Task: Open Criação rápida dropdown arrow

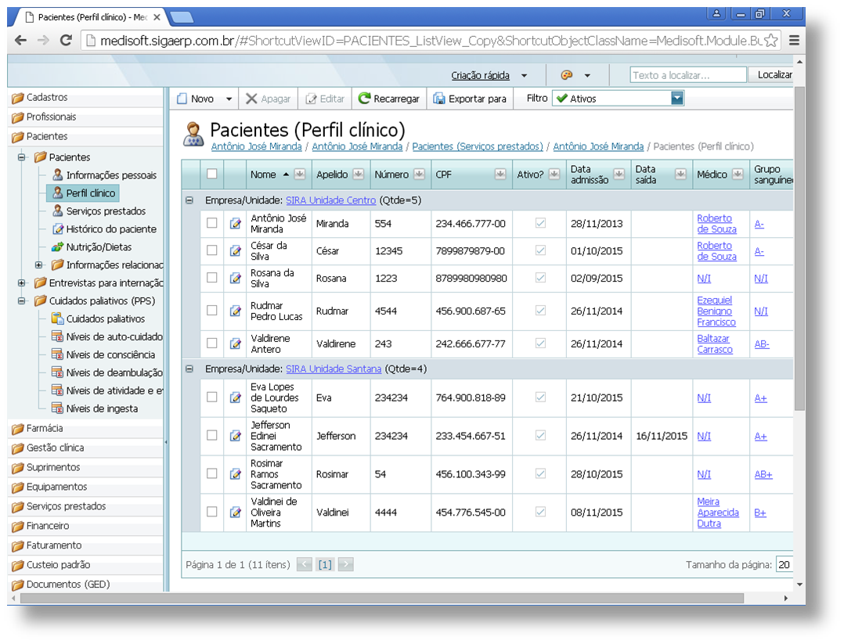Action: (x=525, y=76)
